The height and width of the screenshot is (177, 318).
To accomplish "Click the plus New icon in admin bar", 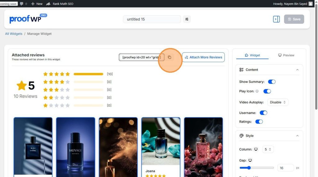I will click(x=33, y=4).
